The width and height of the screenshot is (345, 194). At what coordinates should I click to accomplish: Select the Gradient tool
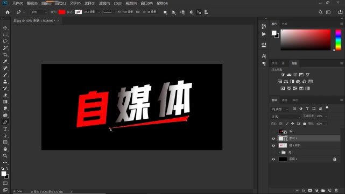[5, 102]
